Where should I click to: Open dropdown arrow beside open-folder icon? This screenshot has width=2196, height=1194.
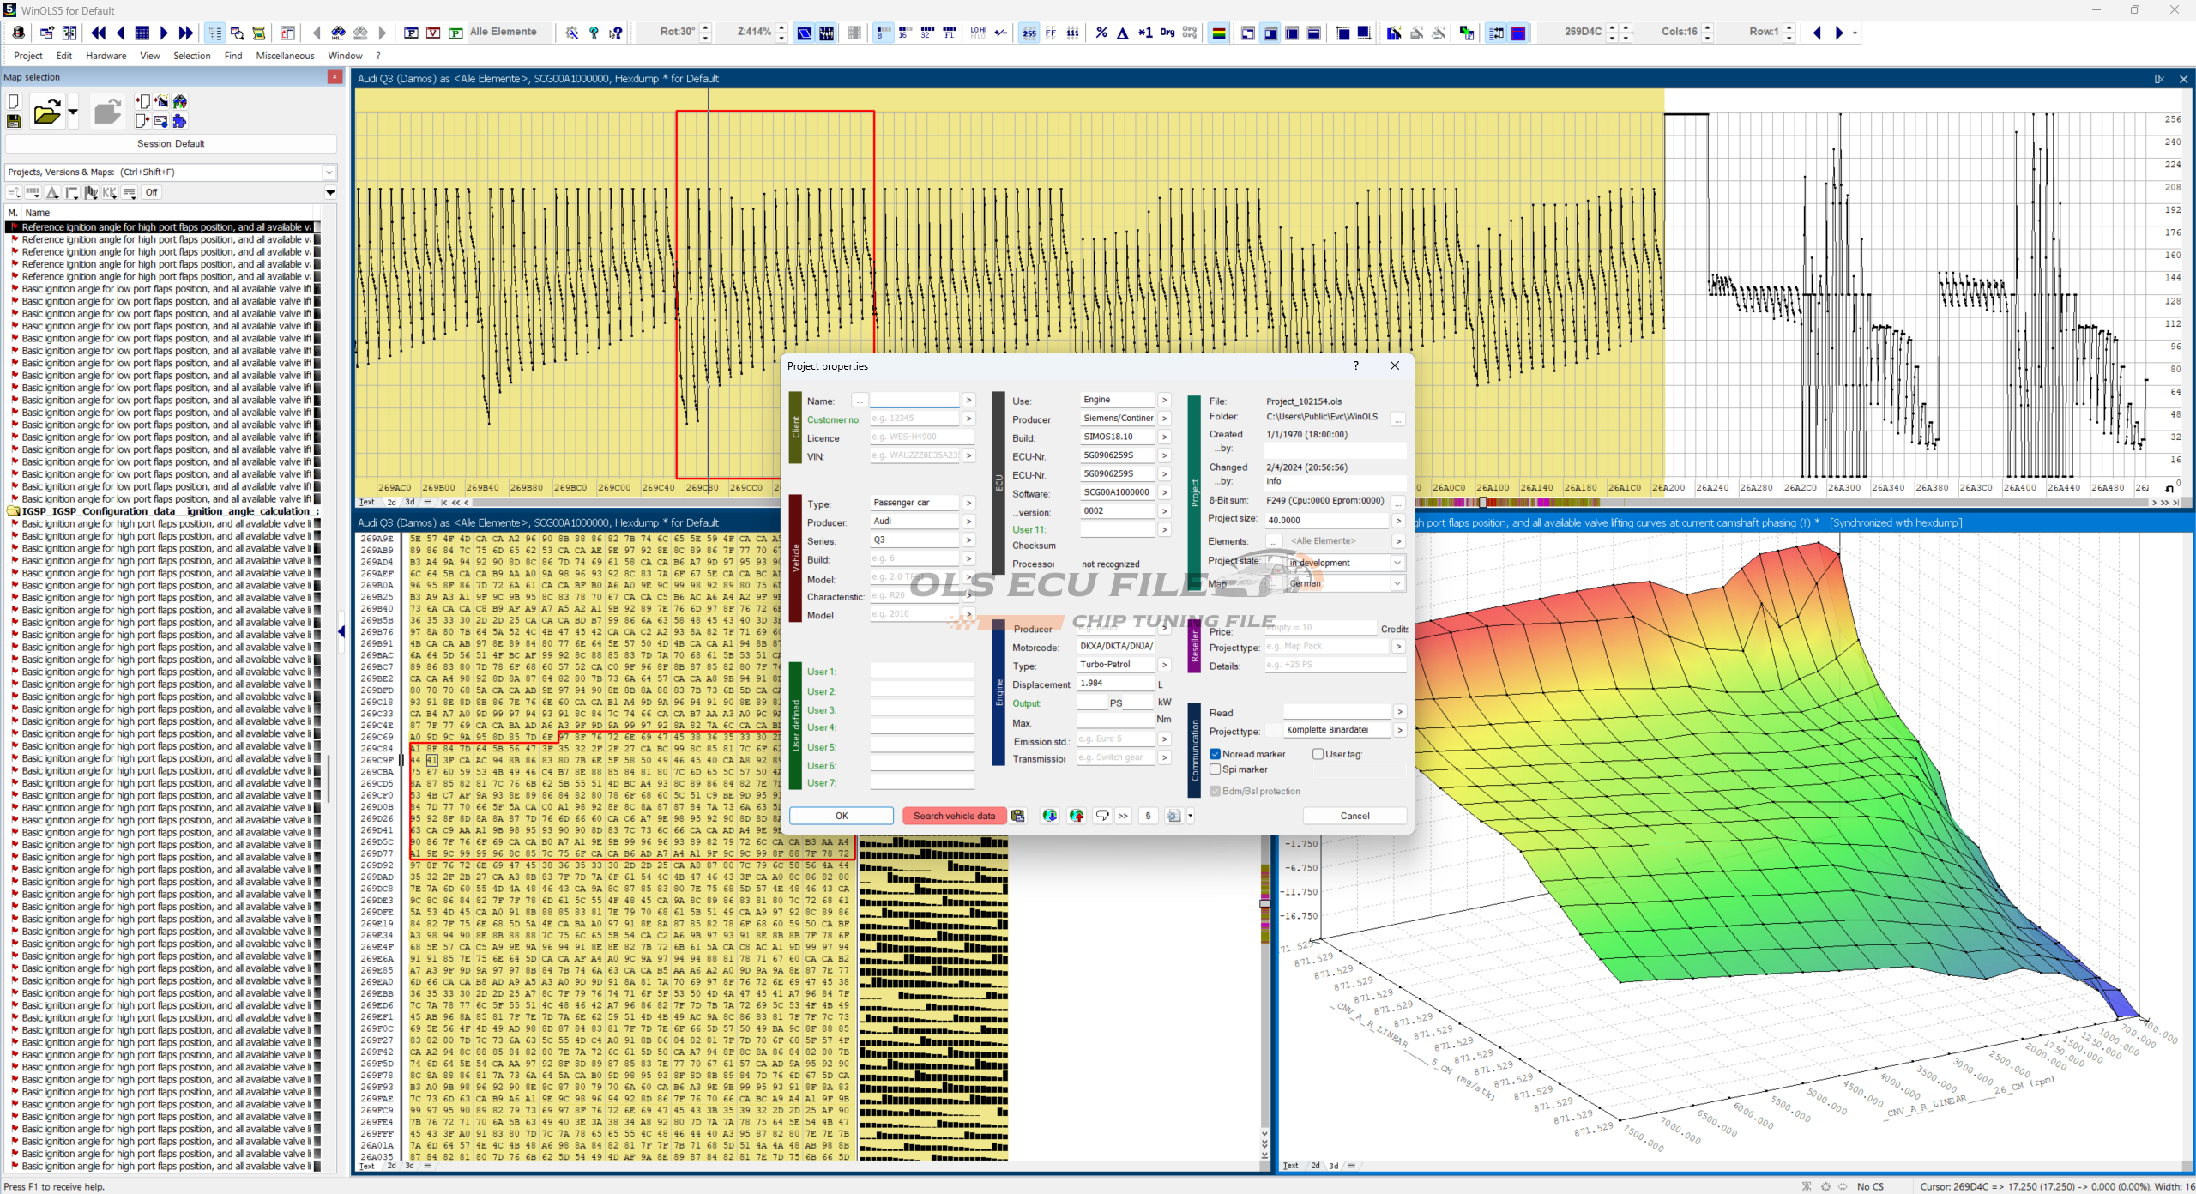[x=72, y=112]
